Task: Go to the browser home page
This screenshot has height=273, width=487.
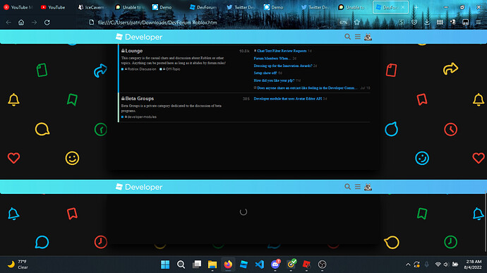Action: coord(21,23)
